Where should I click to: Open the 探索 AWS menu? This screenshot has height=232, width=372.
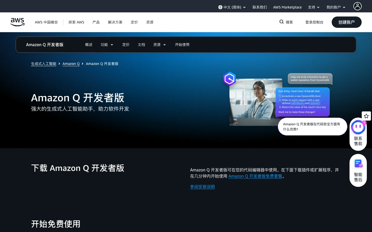pos(76,22)
